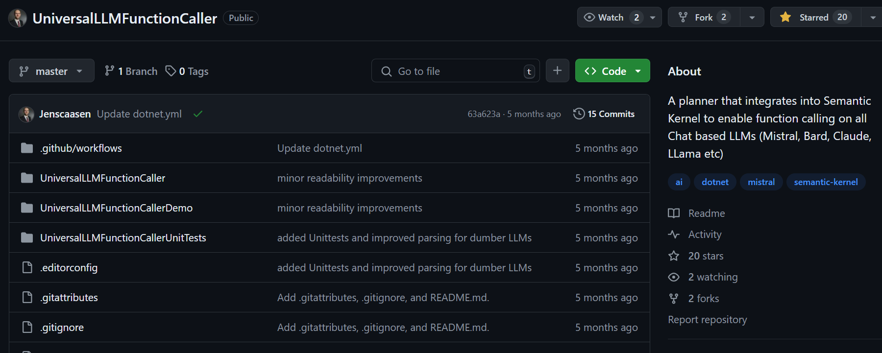Open the .gitattributes file

coord(69,298)
